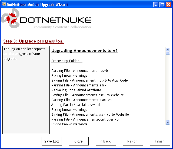
Task: Click the help text 'The log on the left reports'
Action: pyautogui.click(x=24, y=49)
